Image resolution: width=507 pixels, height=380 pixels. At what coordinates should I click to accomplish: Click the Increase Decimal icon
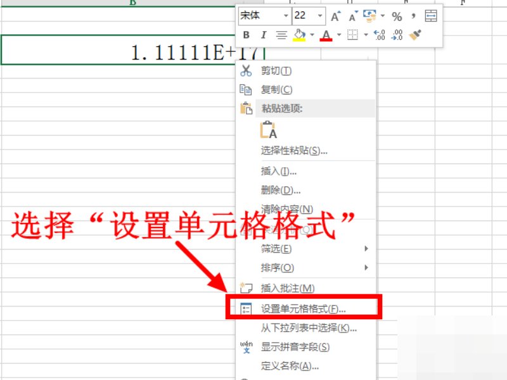[378, 34]
